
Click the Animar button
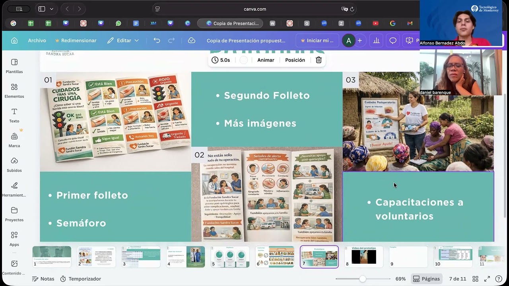pyautogui.click(x=266, y=60)
